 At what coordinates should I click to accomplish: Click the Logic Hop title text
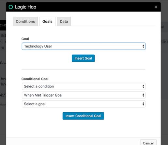pyautogui.click(x=25, y=7)
